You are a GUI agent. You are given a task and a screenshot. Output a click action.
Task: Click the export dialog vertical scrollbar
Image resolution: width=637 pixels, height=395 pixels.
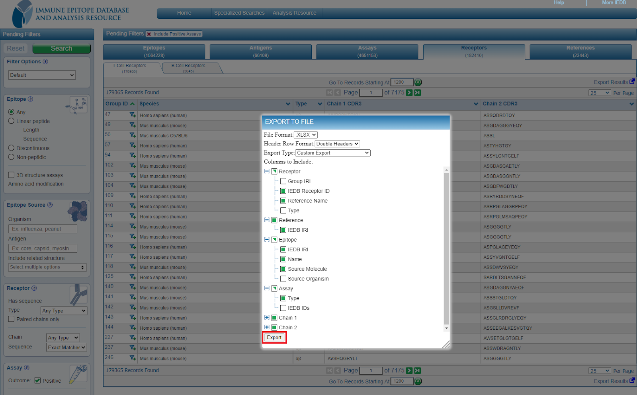pyautogui.click(x=446, y=249)
